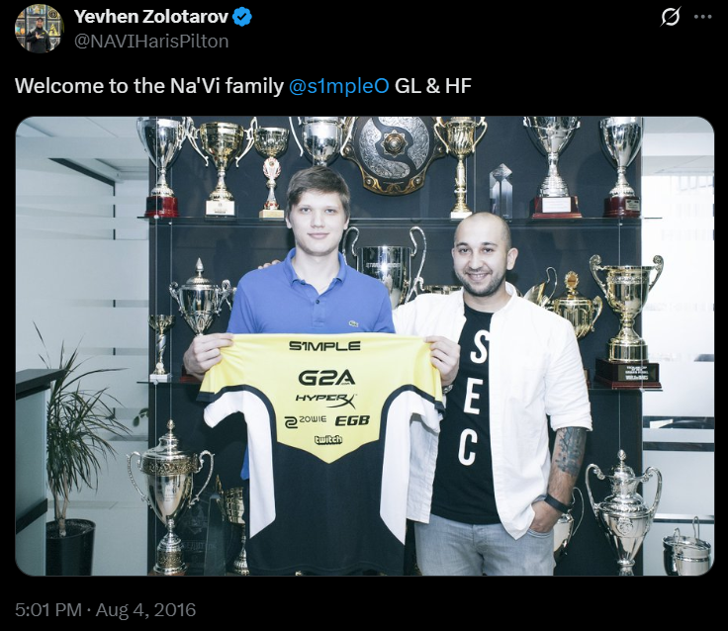This screenshot has width=728, height=631.
Task: Click the blue verified checkmark badge
Action: point(242,17)
